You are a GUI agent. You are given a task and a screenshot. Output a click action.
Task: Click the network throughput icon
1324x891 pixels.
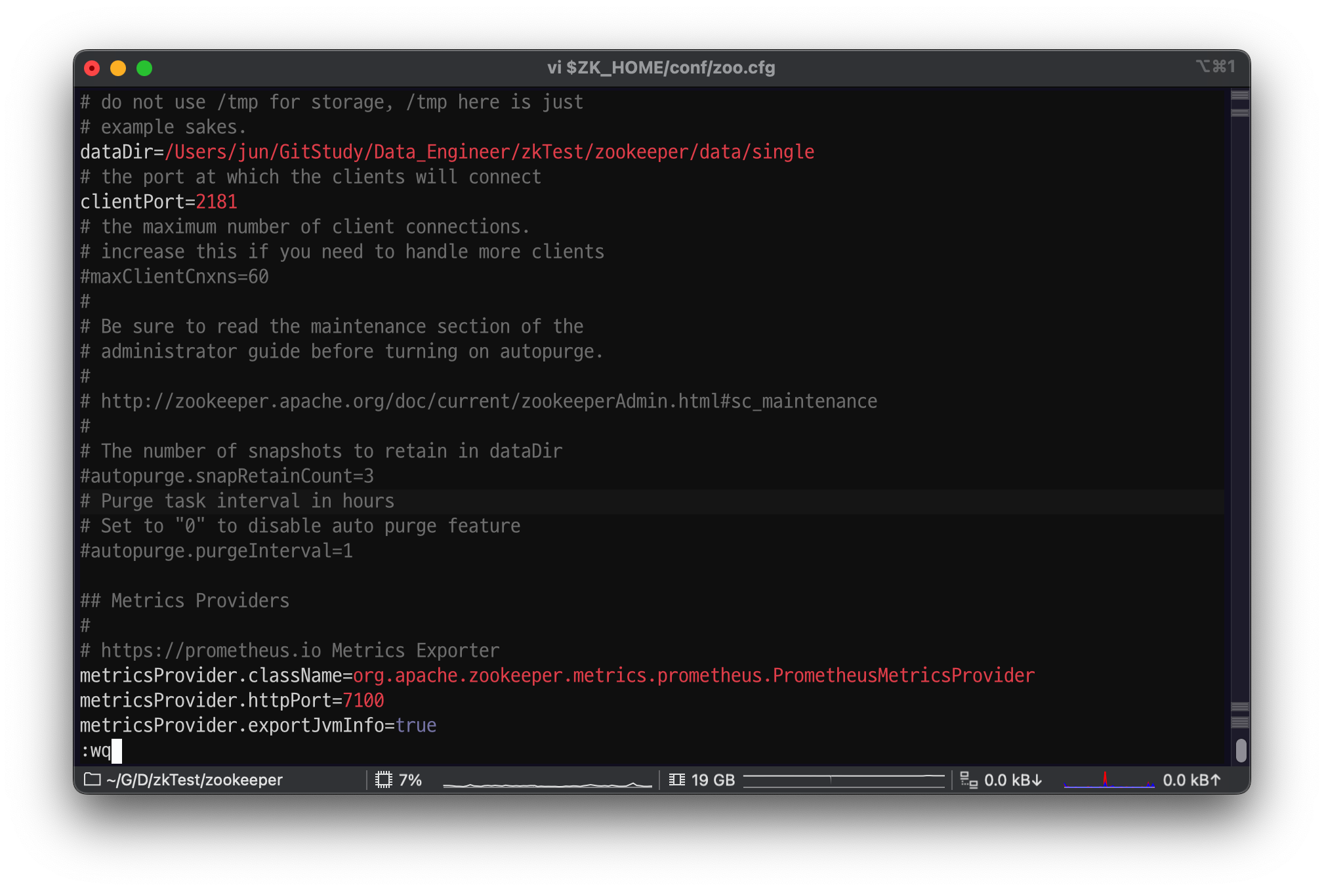[968, 779]
